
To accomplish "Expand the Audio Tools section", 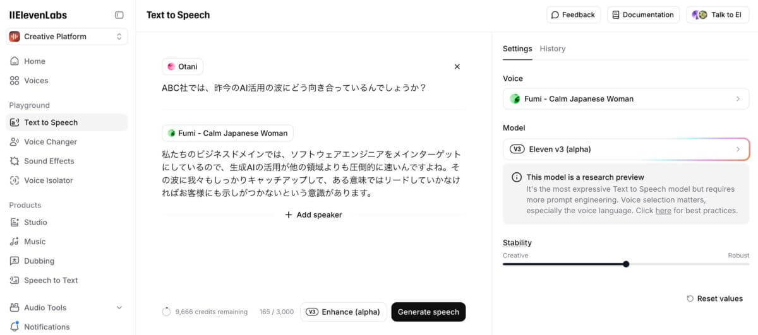I will tap(67, 307).
